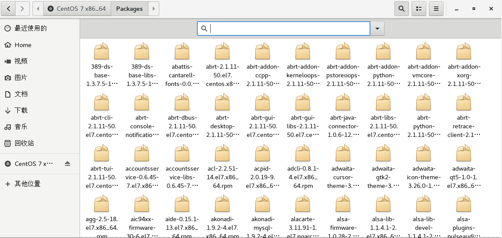Select abrt-cli package icon

coord(102,102)
